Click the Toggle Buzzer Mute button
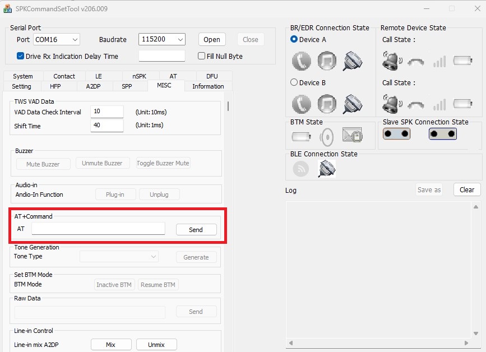This screenshot has height=352, width=486. (x=163, y=163)
